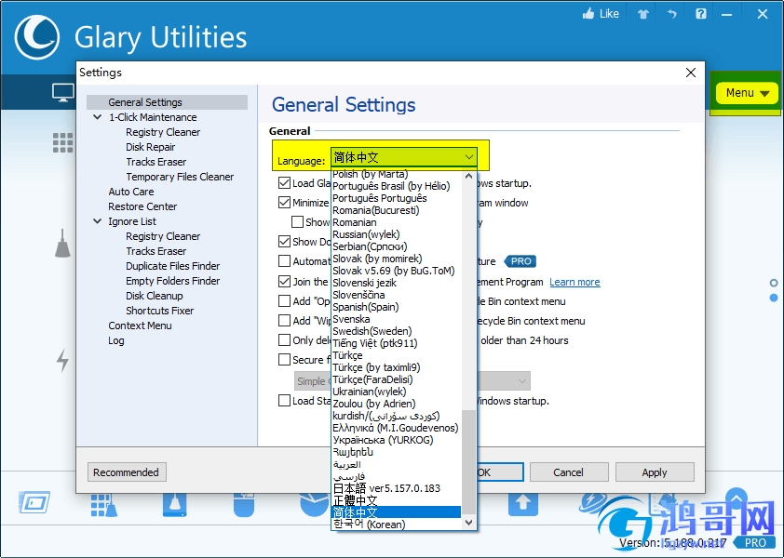Enable the 'Add "Wip' Recycle Bin checkbox
784x558 pixels.
(285, 321)
